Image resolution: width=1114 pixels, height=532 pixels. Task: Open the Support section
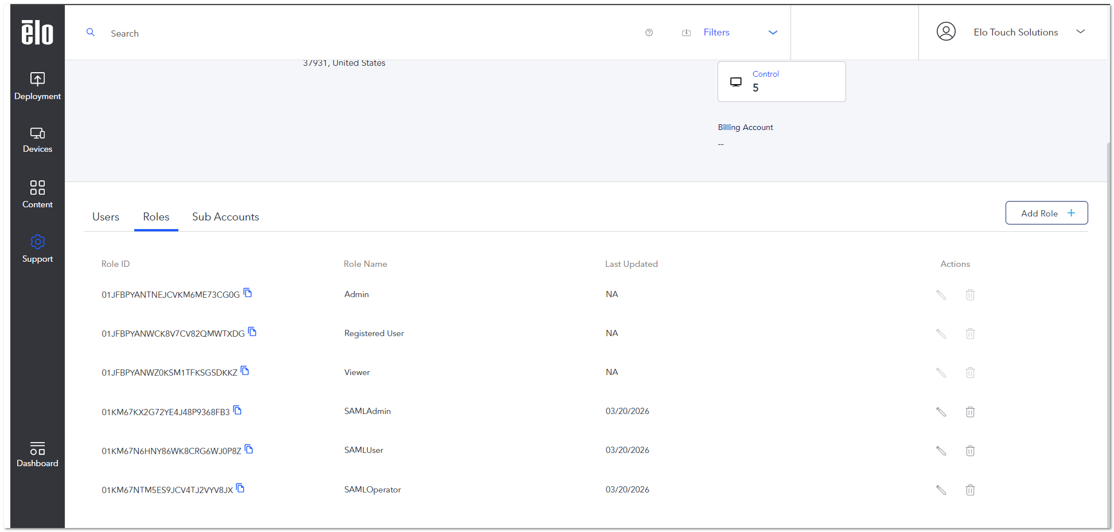click(x=37, y=249)
